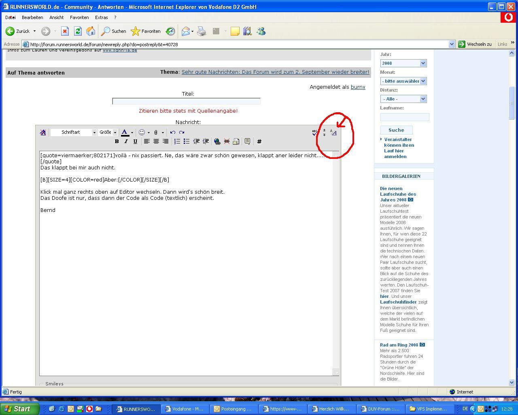Viewport: 518px width, 415px height.
Task: Click the remove formatting icon in the editor
Action: (x=43, y=132)
